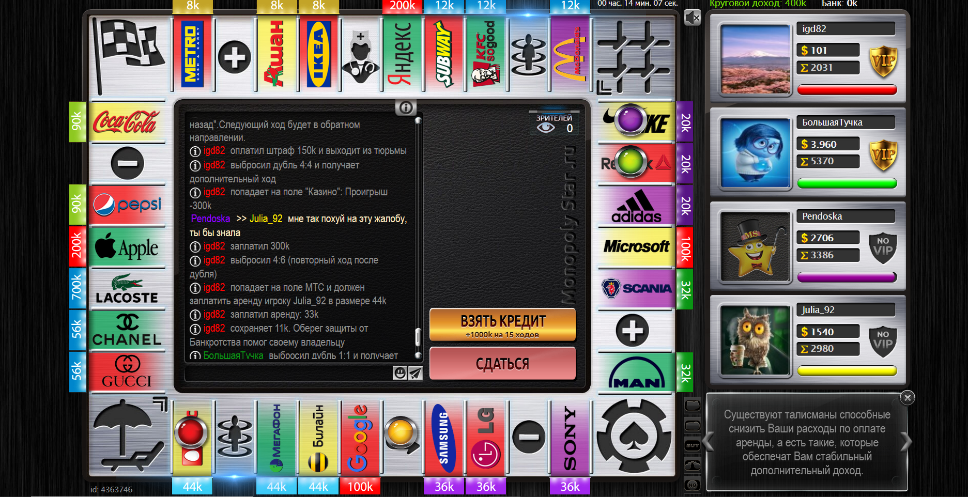The height and width of the screenshot is (497, 968).
Task: Click the handshake deal icon in side toolbar
Action: [x=693, y=465]
